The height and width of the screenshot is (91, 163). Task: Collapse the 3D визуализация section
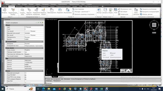click(42, 41)
